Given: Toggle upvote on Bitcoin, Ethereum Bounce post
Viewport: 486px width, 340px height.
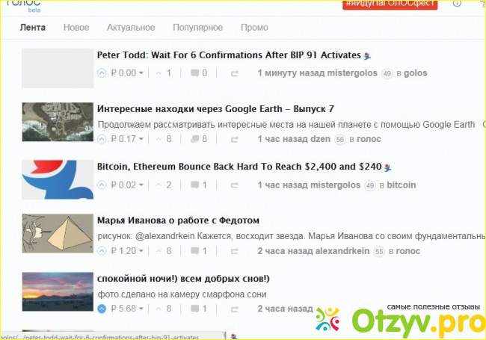Looking at the screenshot, I should [x=102, y=185].
